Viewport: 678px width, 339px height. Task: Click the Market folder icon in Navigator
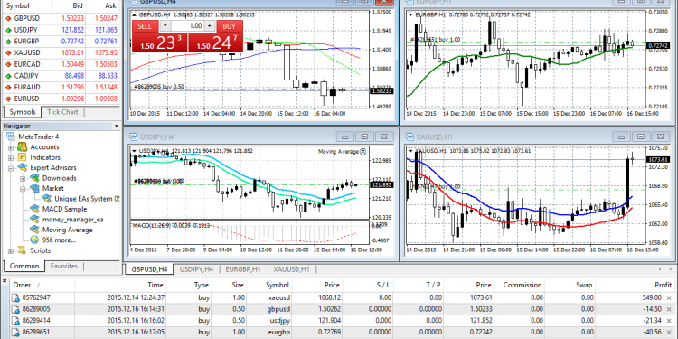(34, 189)
